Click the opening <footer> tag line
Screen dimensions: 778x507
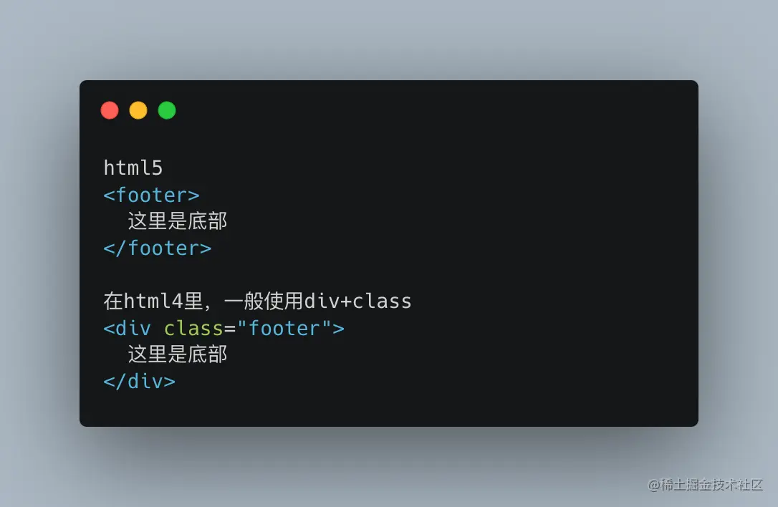151,195
